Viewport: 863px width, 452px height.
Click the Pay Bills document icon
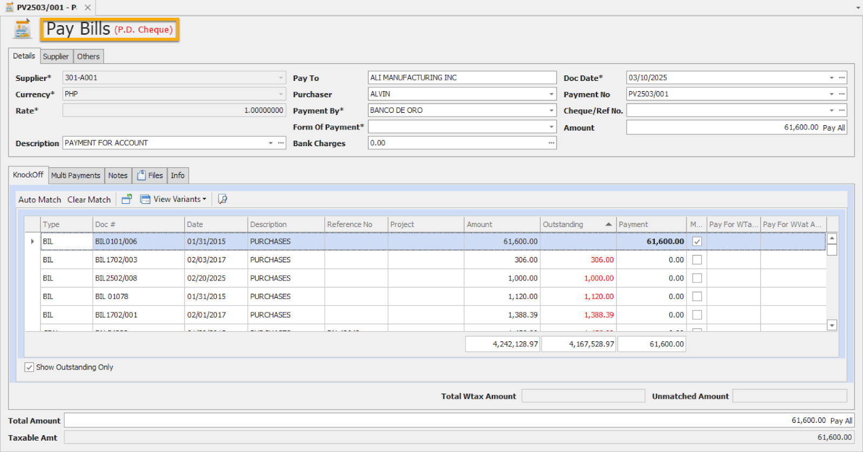[x=22, y=29]
